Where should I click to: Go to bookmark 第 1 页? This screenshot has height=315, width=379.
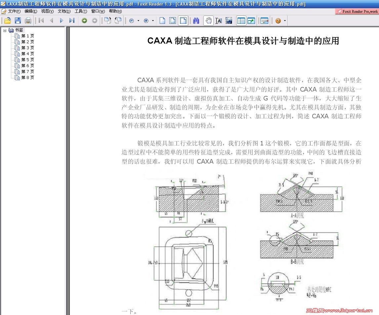click(x=27, y=36)
